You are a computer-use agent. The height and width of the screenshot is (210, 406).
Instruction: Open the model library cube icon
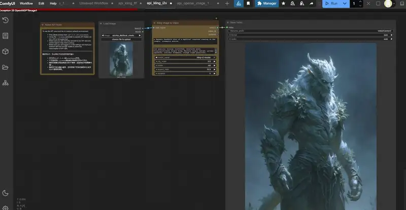coord(6,52)
